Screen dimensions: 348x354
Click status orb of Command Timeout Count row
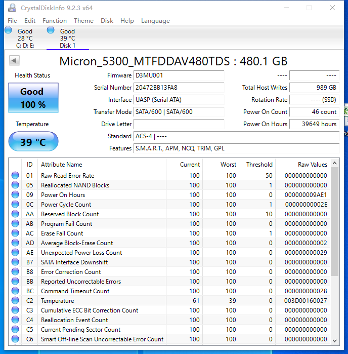click(15, 291)
